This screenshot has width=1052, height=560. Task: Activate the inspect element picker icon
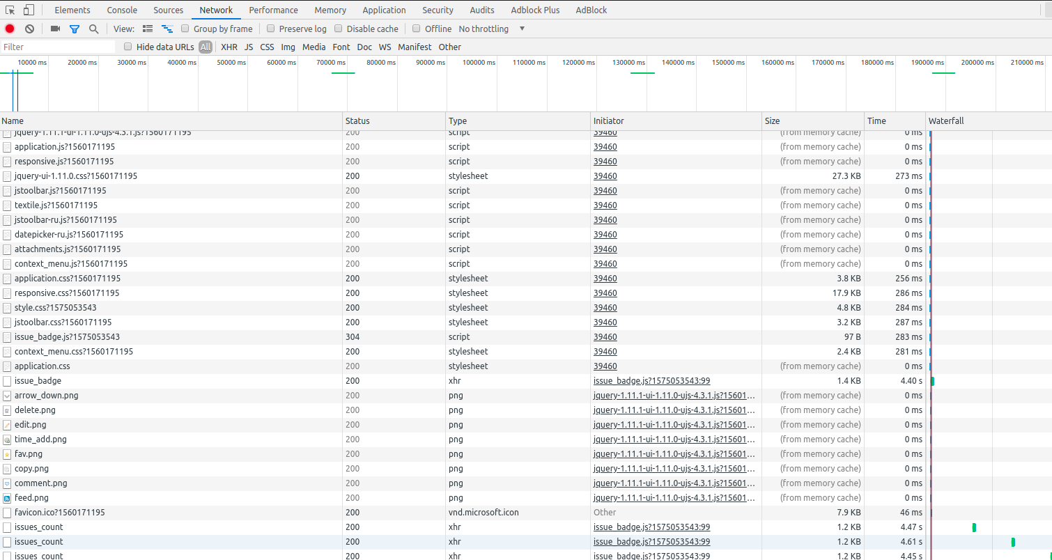pos(10,10)
